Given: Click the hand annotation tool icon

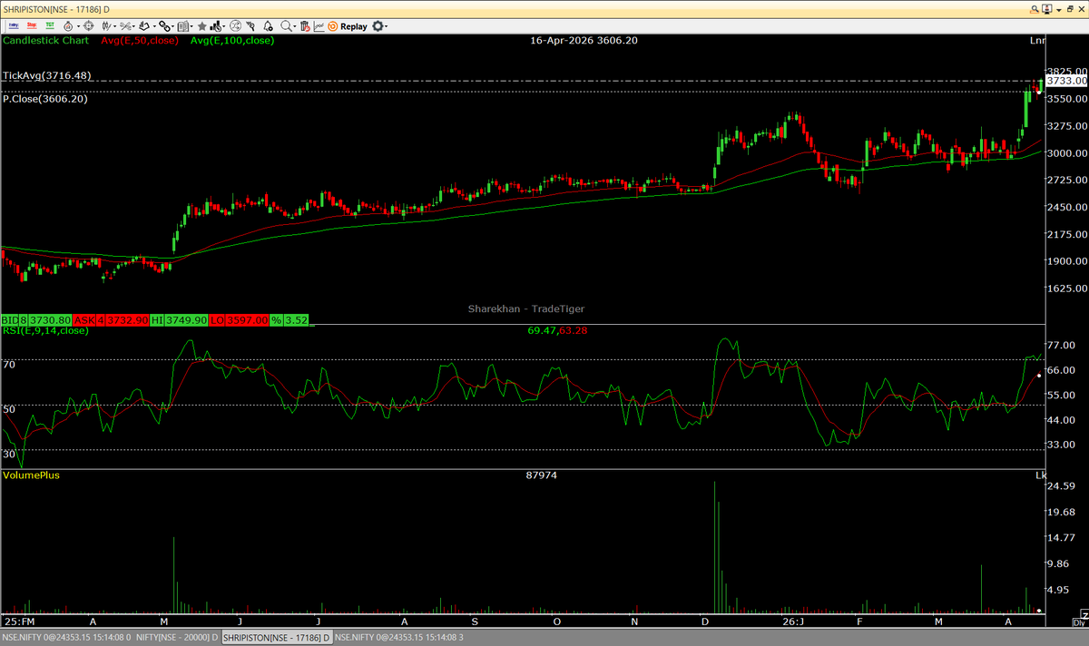Looking at the screenshot, I should 144,26.
